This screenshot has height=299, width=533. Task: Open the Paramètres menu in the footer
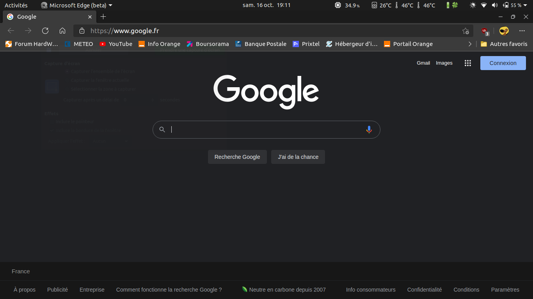505,290
